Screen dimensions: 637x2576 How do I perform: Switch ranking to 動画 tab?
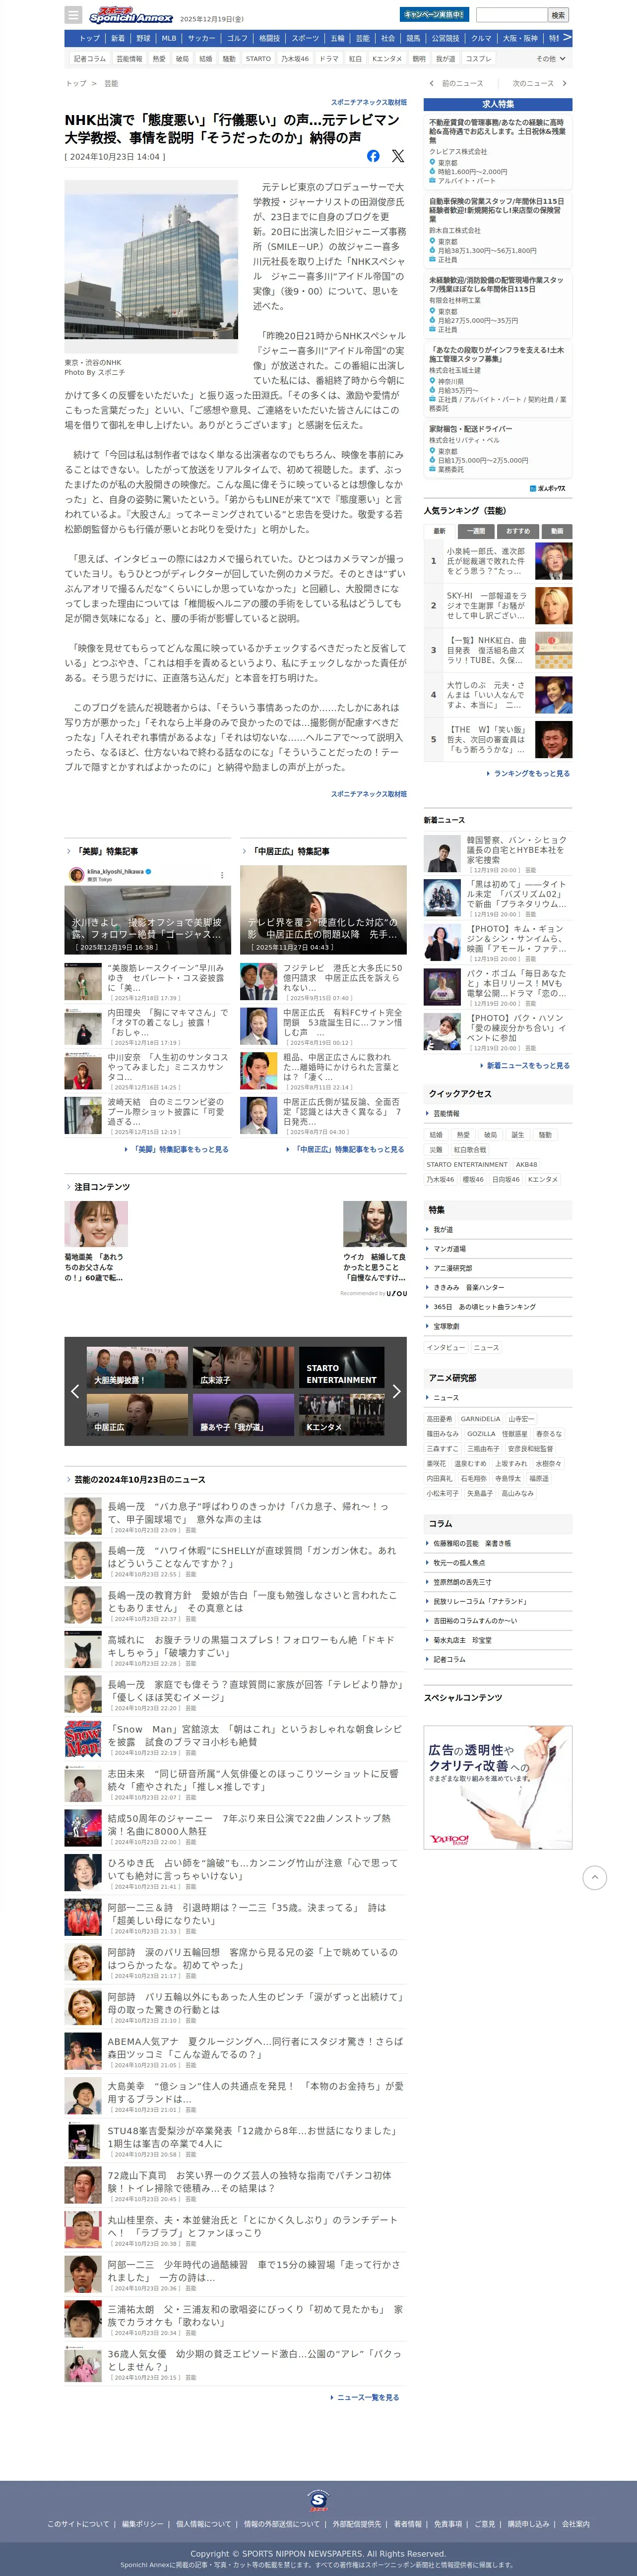pos(557,531)
